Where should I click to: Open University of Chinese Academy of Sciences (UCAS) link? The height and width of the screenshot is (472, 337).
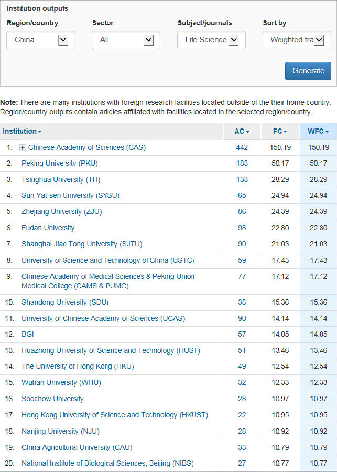[x=103, y=318]
